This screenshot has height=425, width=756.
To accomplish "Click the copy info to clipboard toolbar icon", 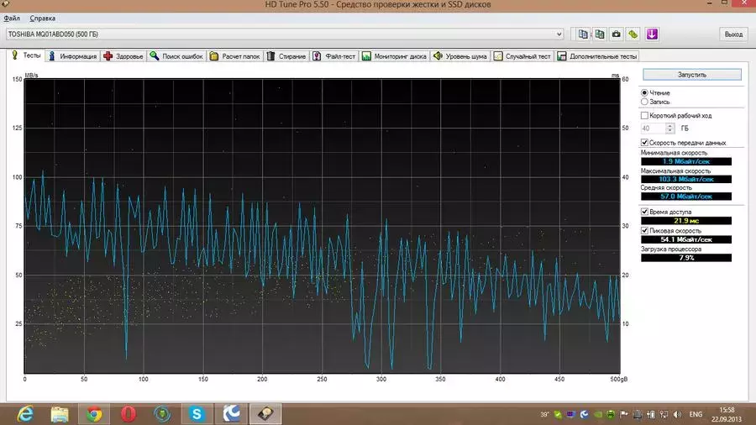I will point(583,34).
